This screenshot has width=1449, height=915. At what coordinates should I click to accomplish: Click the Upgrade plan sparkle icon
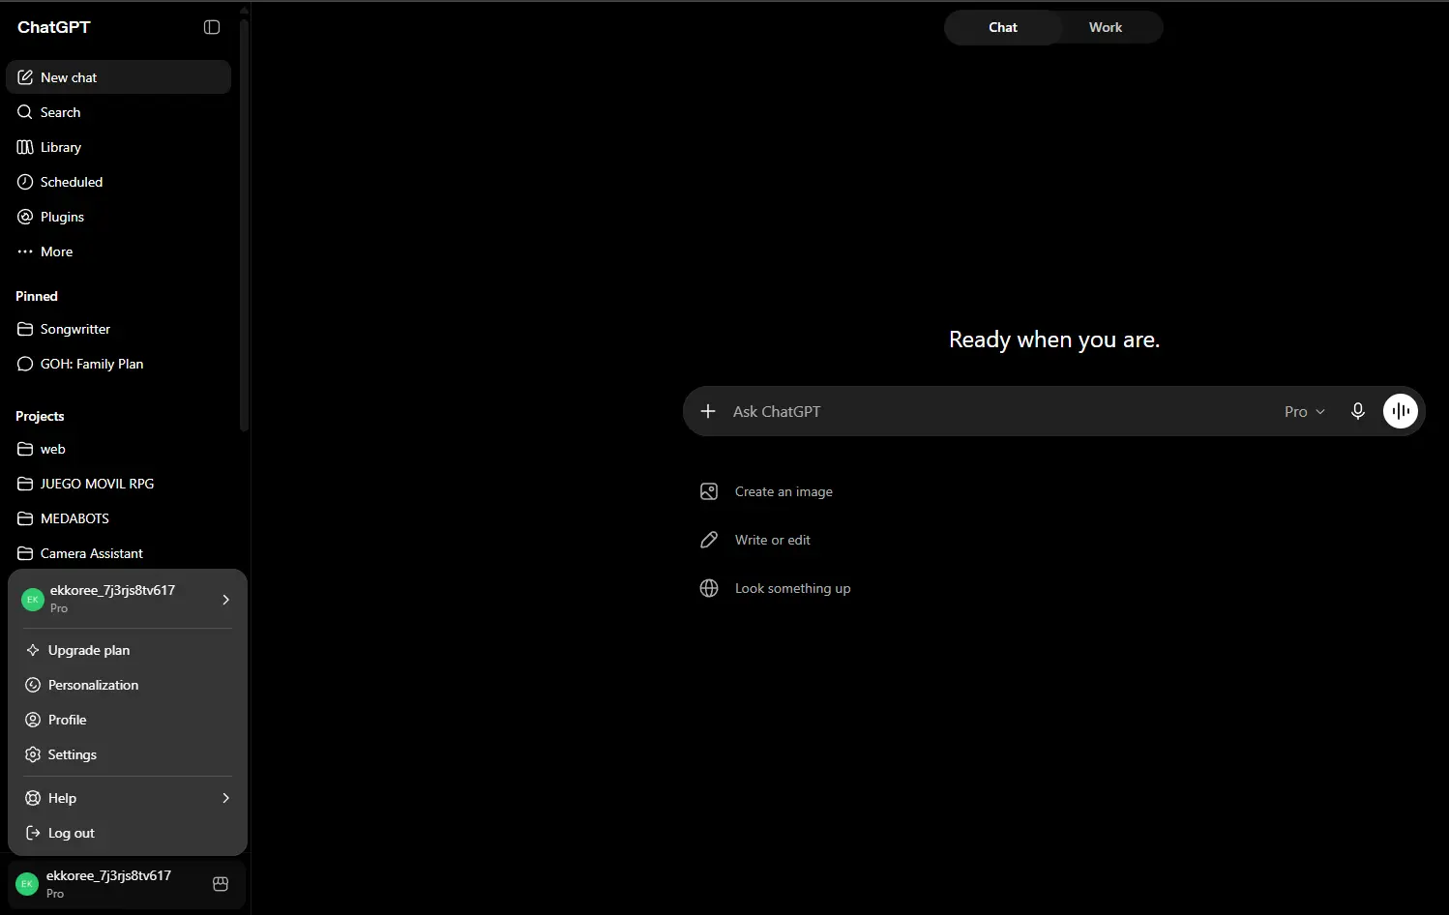click(33, 650)
